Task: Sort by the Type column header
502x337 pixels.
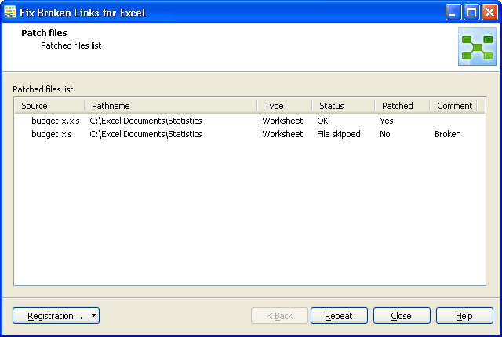Action: pyautogui.click(x=285, y=106)
